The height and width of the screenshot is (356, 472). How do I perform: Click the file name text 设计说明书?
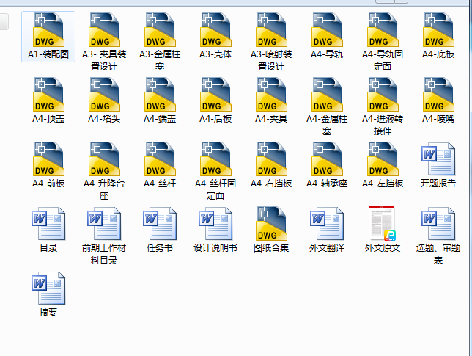click(x=215, y=248)
